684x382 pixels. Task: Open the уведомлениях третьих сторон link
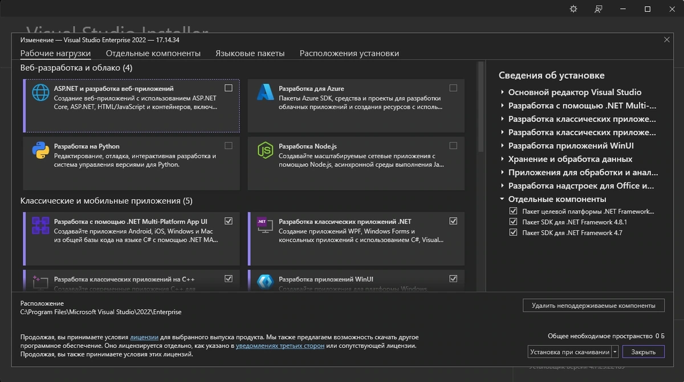pyautogui.click(x=280, y=346)
